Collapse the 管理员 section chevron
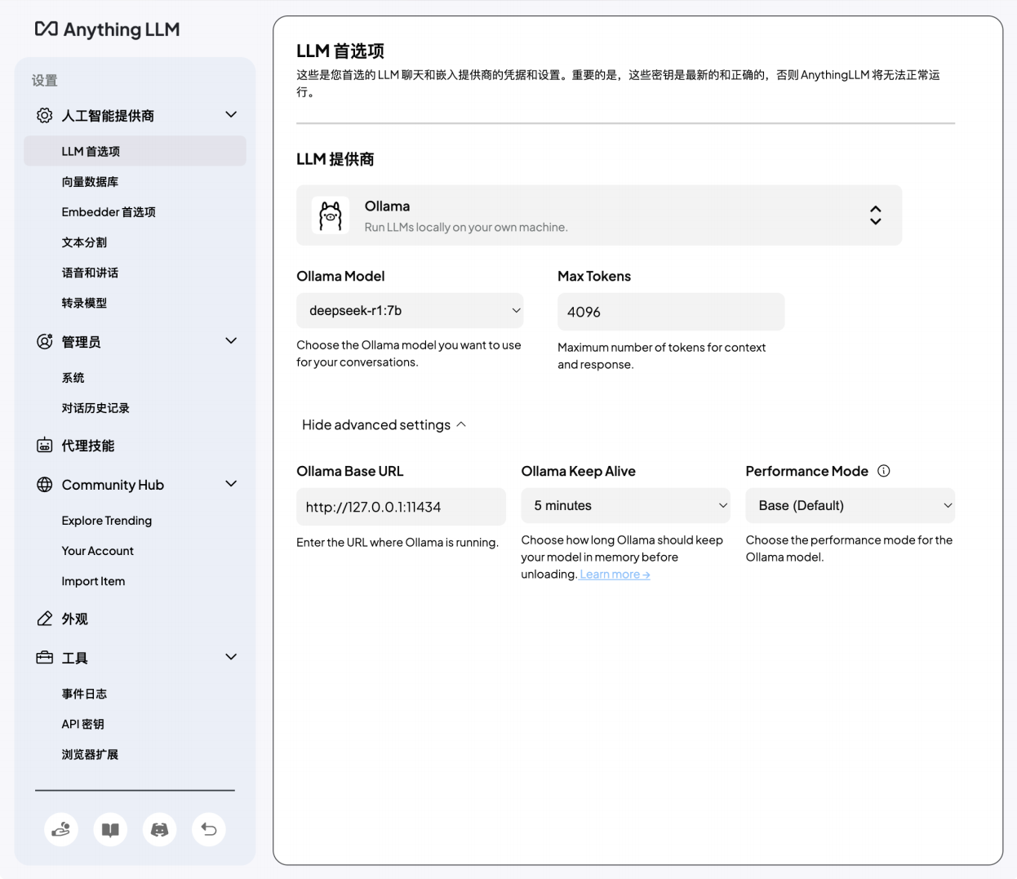 click(231, 340)
